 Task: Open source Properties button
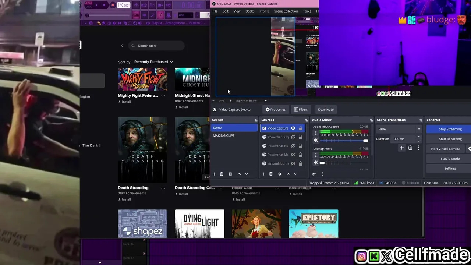click(x=276, y=109)
